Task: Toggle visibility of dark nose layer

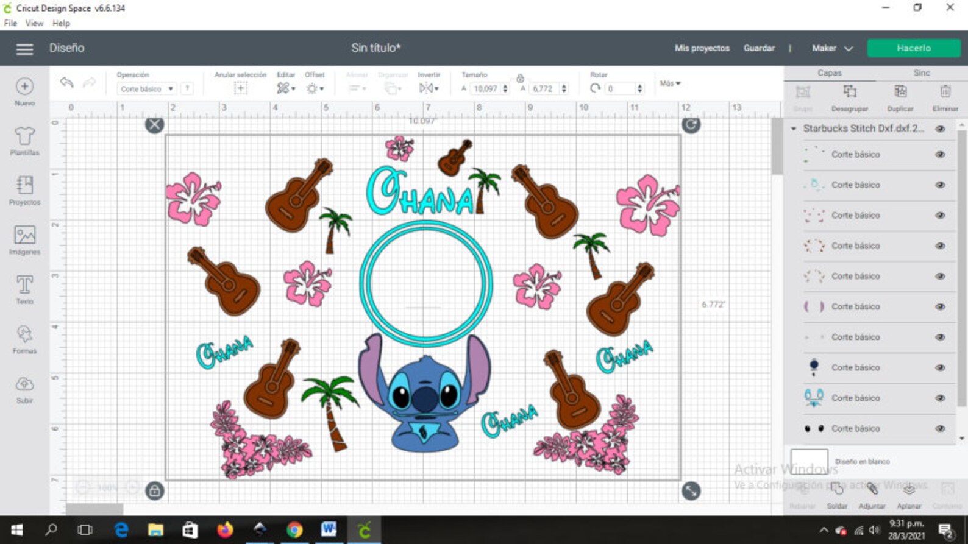Action: [x=941, y=368]
